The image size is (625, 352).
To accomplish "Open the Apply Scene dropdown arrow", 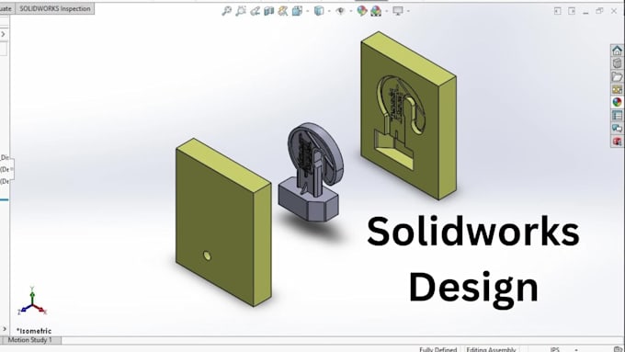I will click(387, 11).
